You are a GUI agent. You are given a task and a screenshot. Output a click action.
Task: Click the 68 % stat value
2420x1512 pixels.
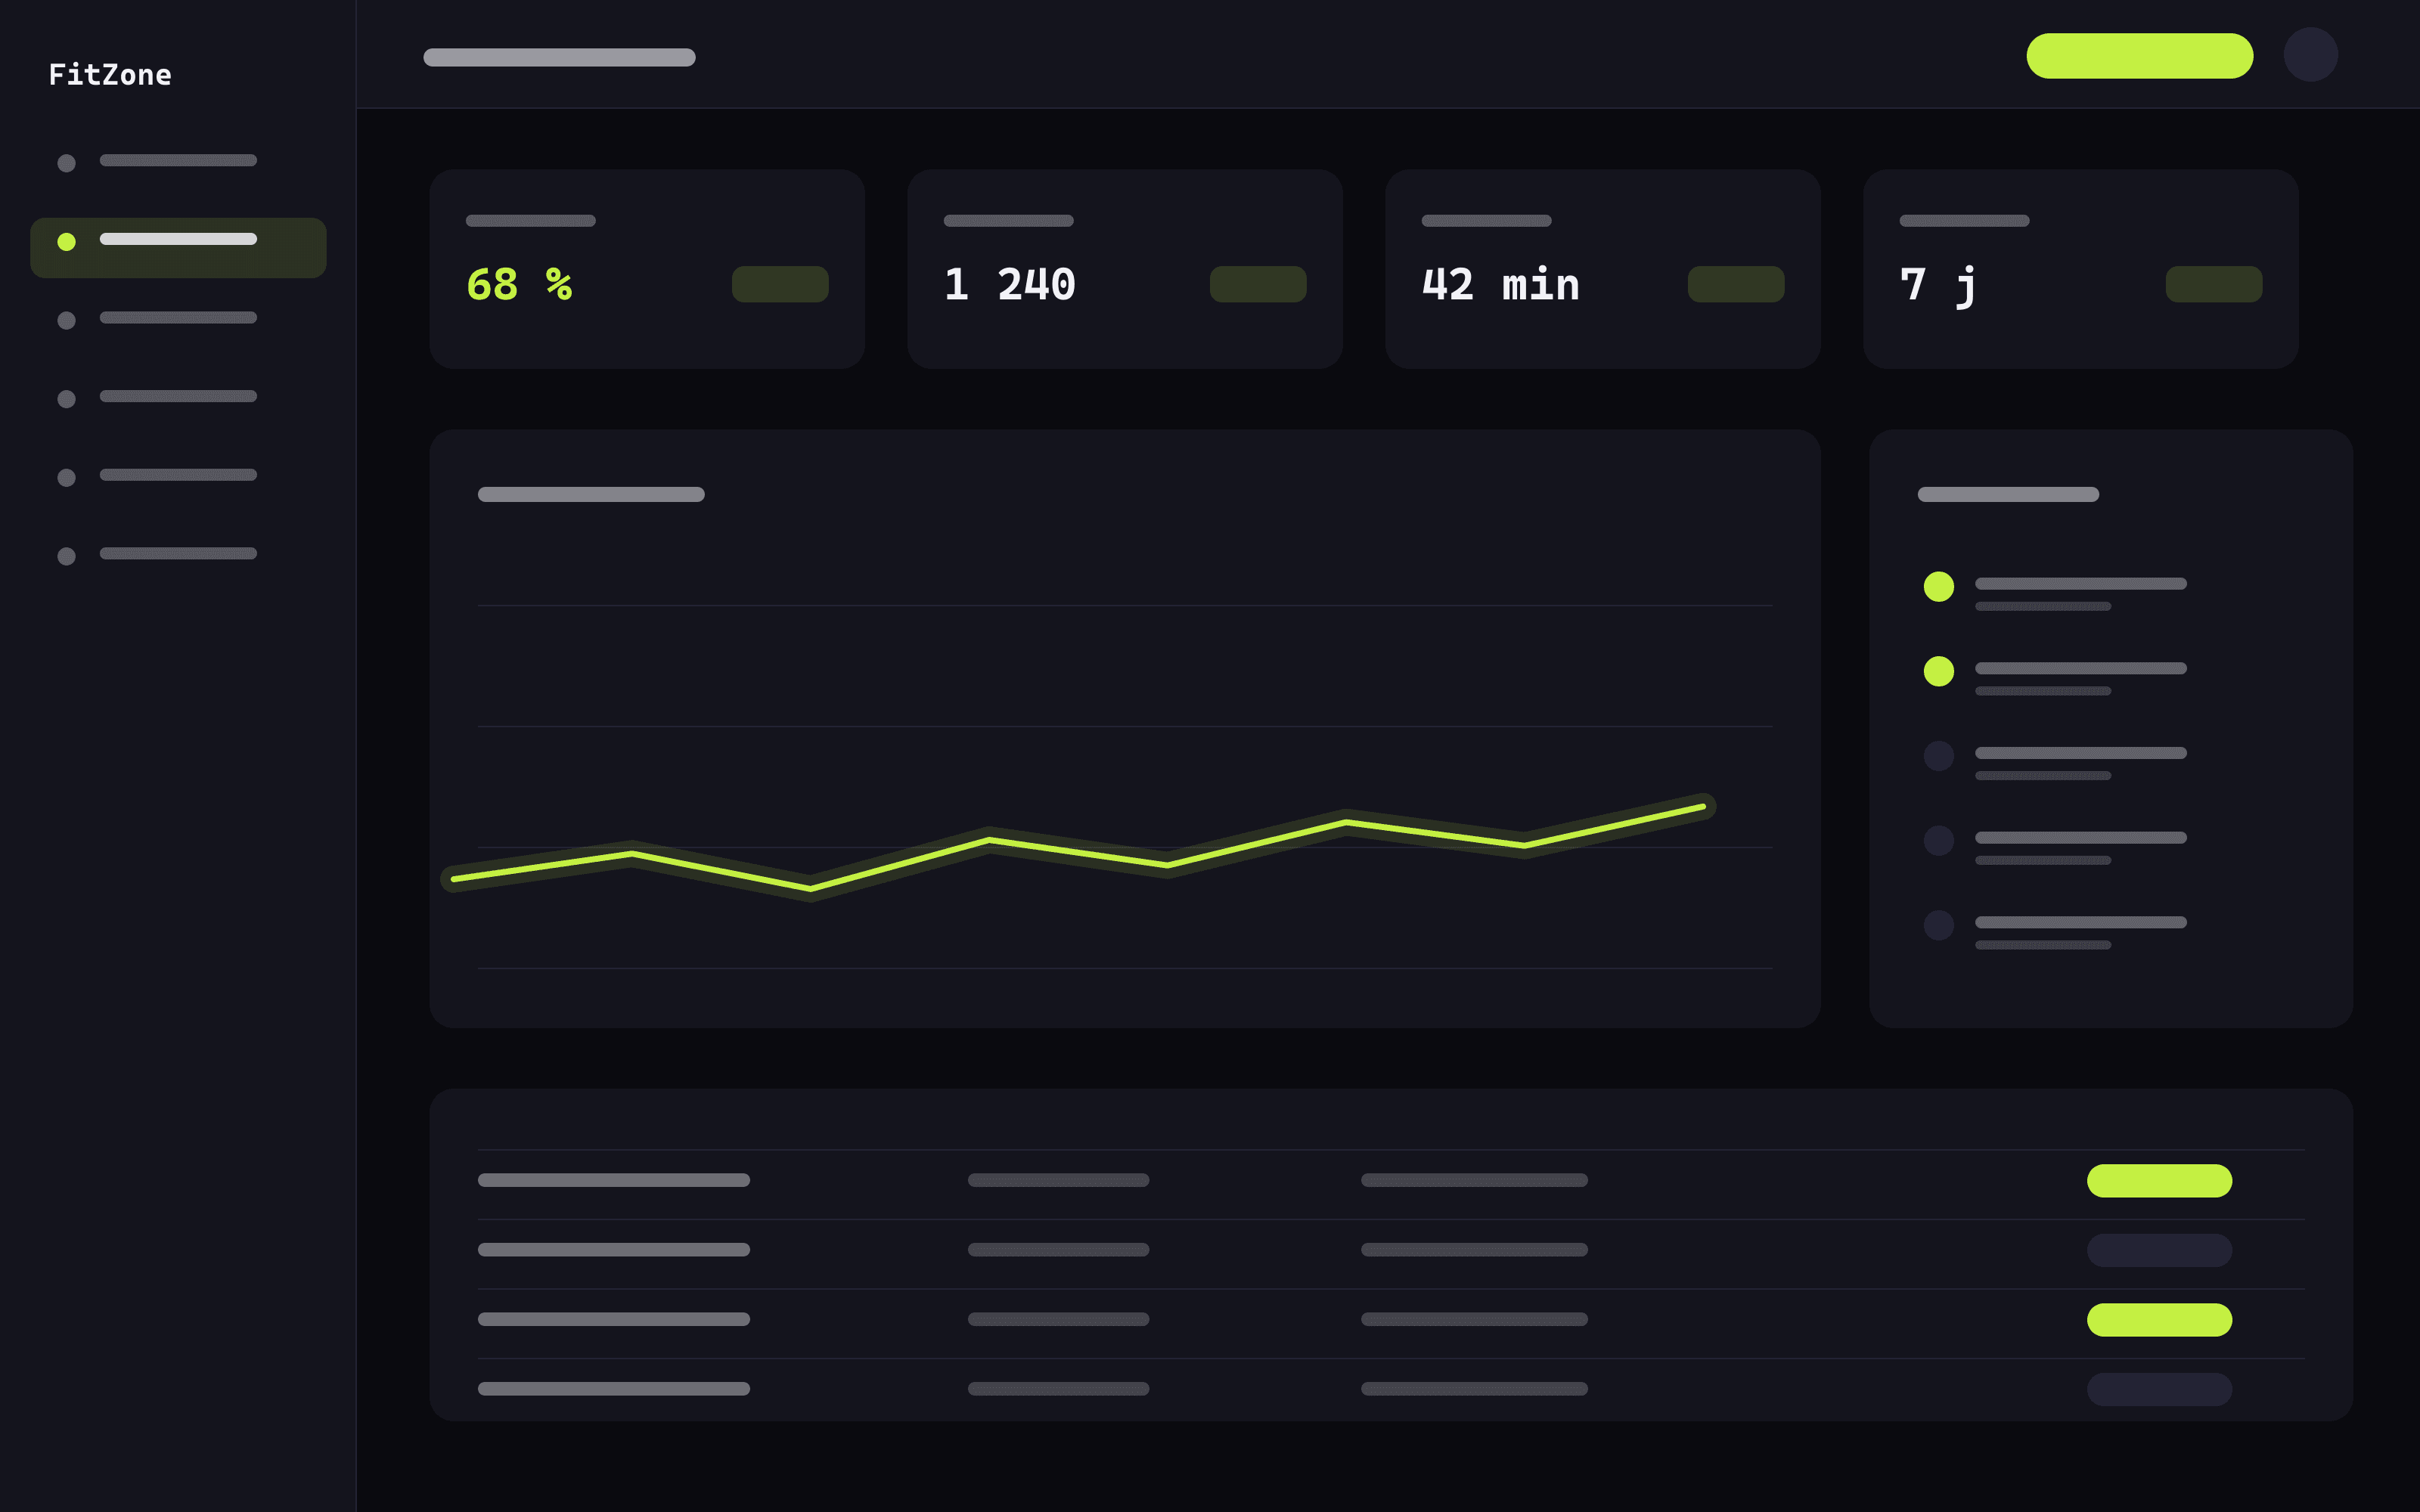[x=519, y=284]
